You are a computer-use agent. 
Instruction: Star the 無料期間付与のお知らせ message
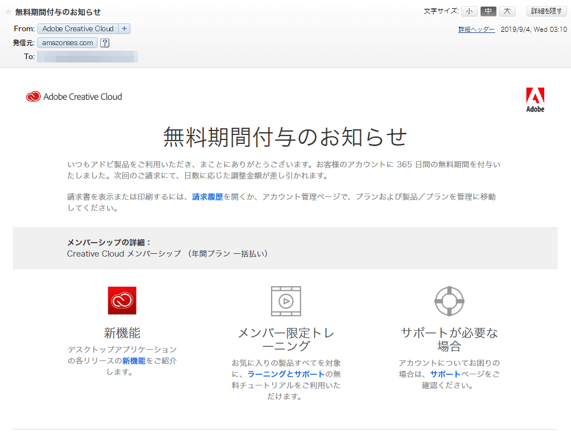coord(8,12)
